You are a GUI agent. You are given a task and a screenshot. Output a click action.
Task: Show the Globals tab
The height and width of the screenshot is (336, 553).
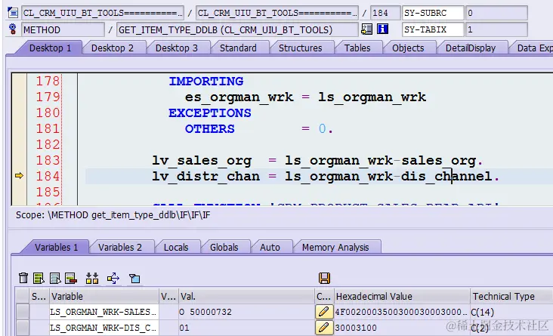[224, 247]
